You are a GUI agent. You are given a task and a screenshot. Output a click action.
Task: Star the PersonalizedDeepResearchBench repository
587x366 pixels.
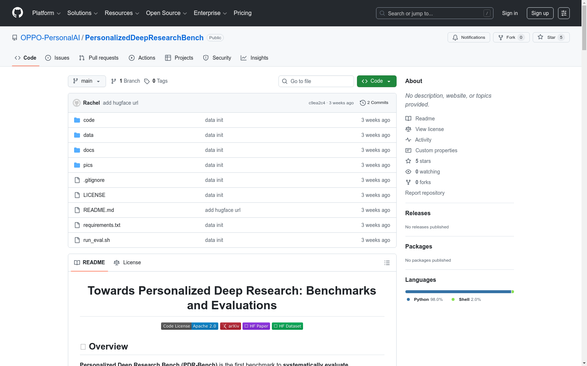tap(551, 37)
